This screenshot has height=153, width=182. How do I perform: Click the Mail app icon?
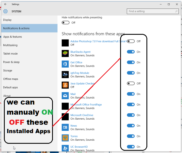coord(65,96)
